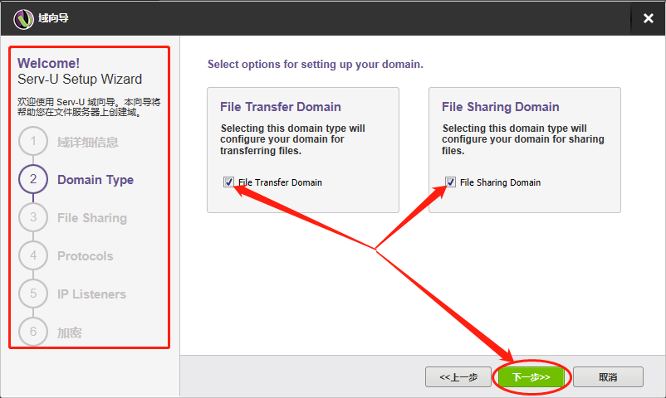Select step 3 circle File Sharing

[x=33, y=217]
